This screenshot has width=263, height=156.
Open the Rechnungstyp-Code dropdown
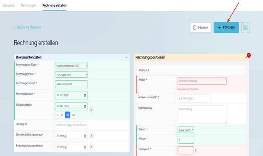point(71,65)
